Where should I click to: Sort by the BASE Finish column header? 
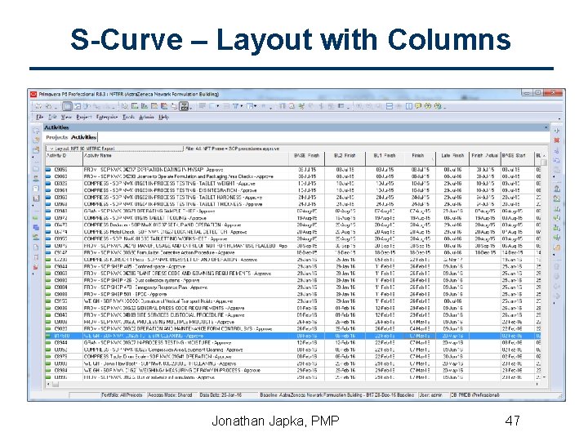click(x=306, y=158)
